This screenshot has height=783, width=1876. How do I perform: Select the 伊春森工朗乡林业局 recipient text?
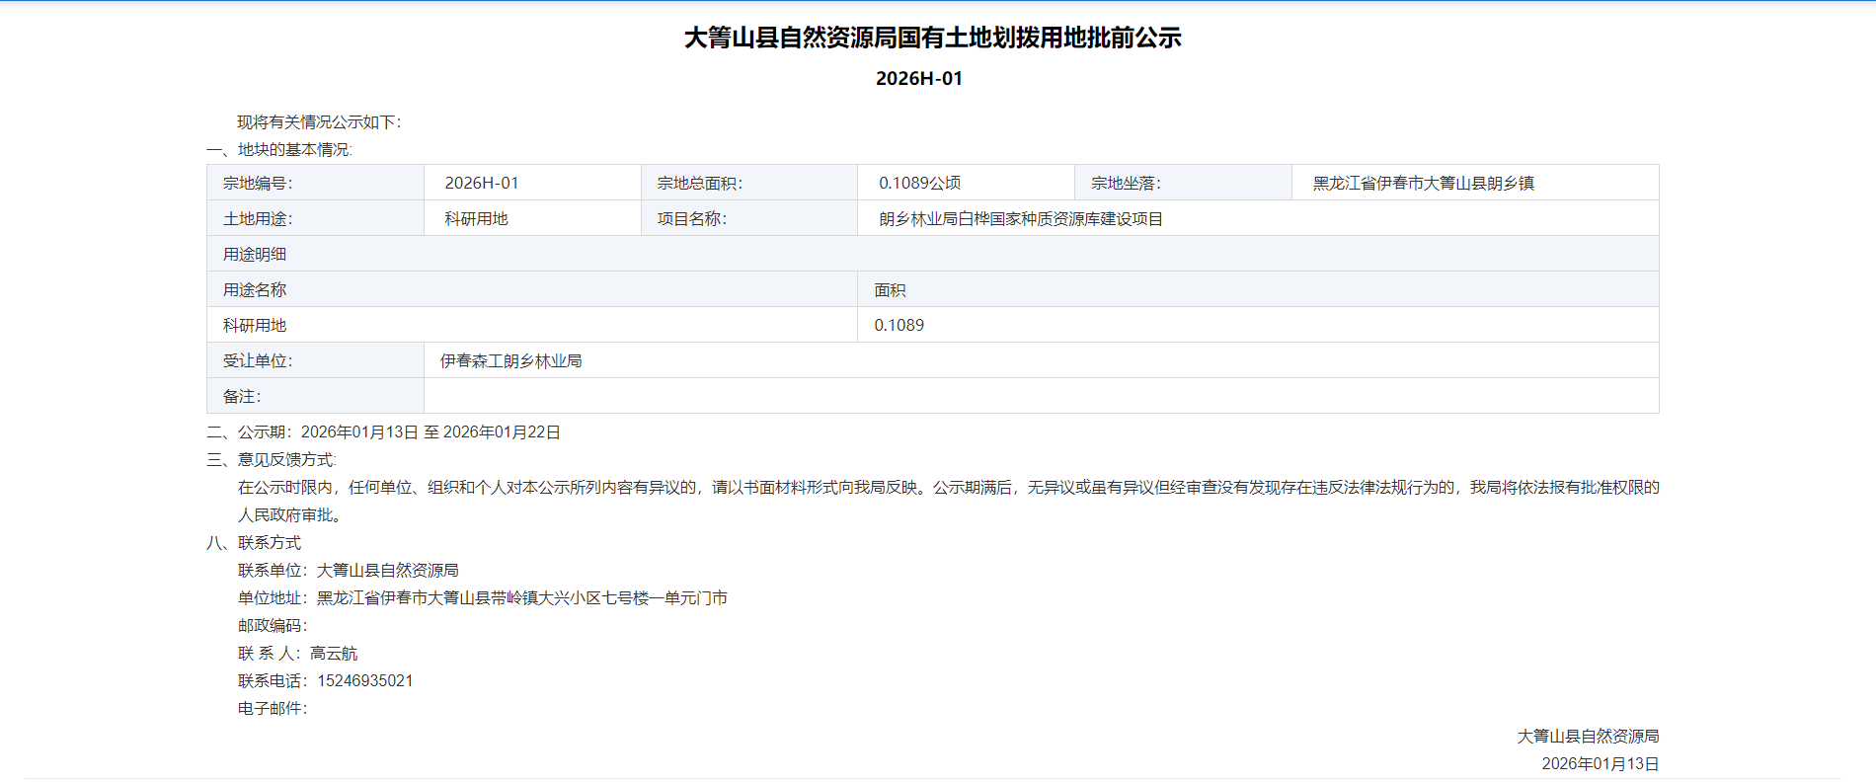[510, 360]
